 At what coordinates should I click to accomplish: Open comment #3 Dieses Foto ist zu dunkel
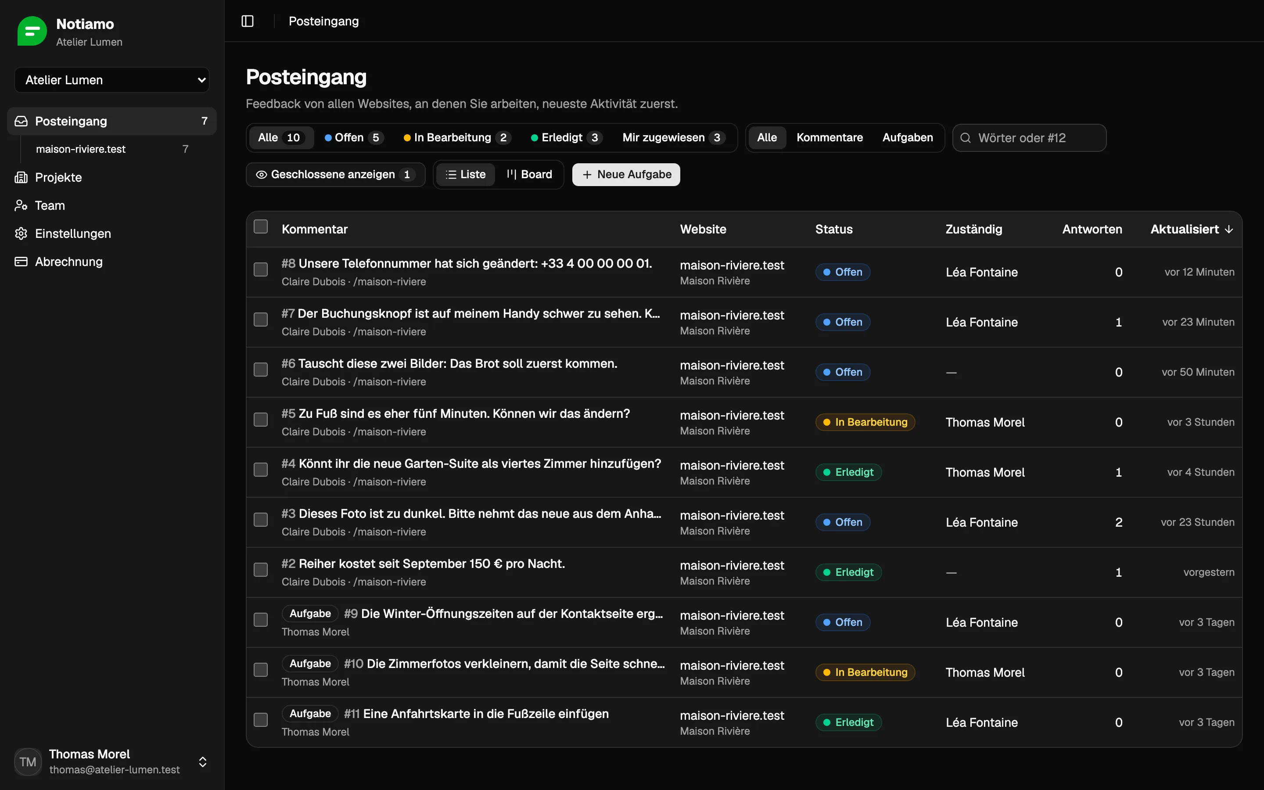(x=471, y=513)
